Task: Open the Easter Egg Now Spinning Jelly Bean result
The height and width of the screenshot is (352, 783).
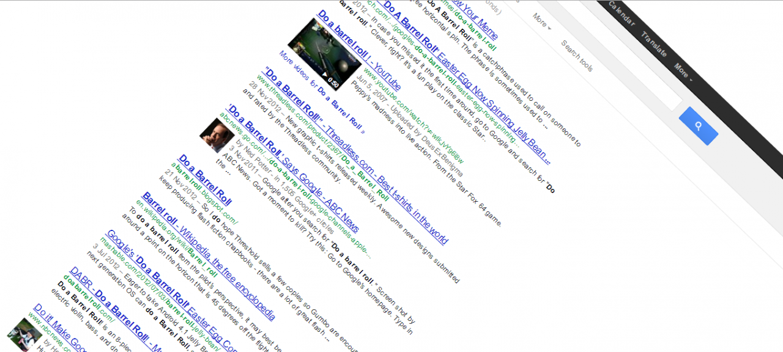Action: pyautogui.click(x=467, y=82)
